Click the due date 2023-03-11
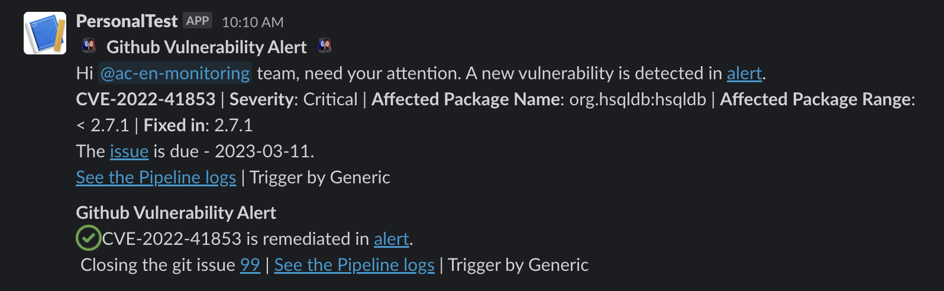The height and width of the screenshot is (291, 944). point(263,151)
